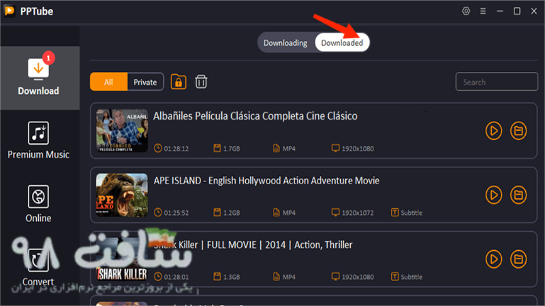545x306 pixels.
Task: Click the trash delete icon
Action: tap(201, 82)
